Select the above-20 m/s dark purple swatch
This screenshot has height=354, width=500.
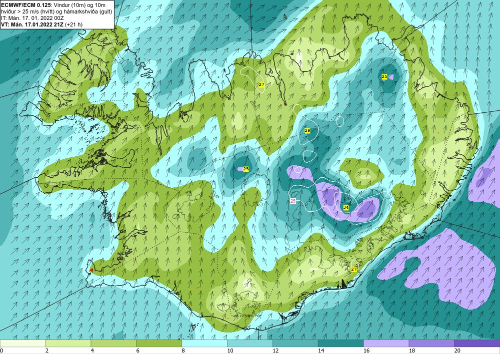click(x=477, y=344)
